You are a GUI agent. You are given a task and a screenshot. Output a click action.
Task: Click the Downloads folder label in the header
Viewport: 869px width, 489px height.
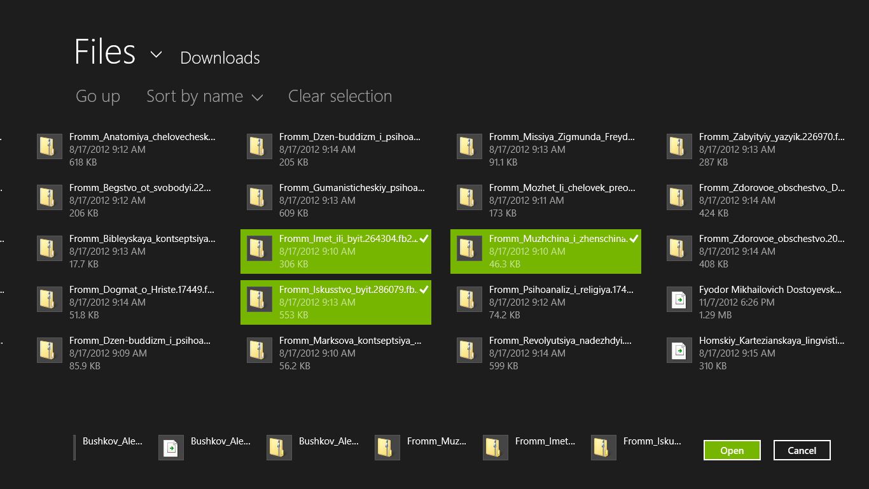tap(220, 58)
